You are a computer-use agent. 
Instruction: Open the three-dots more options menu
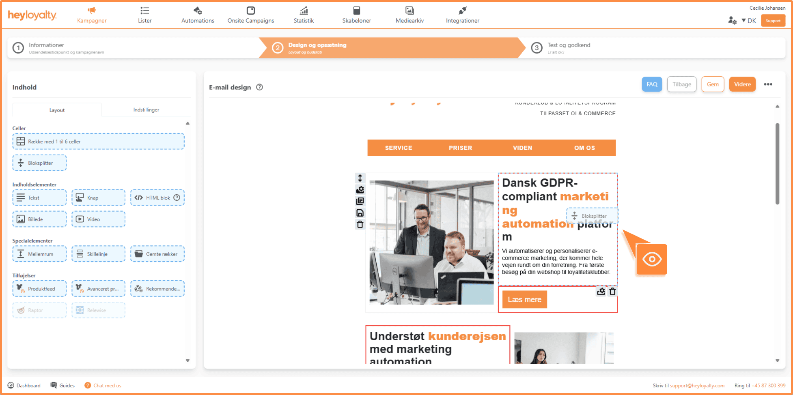click(x=768, y=84)
